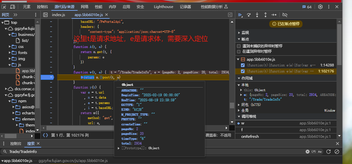
Task: Toggle the device toolbar icon
Action: pyautogui.click(x=13, y=7)
